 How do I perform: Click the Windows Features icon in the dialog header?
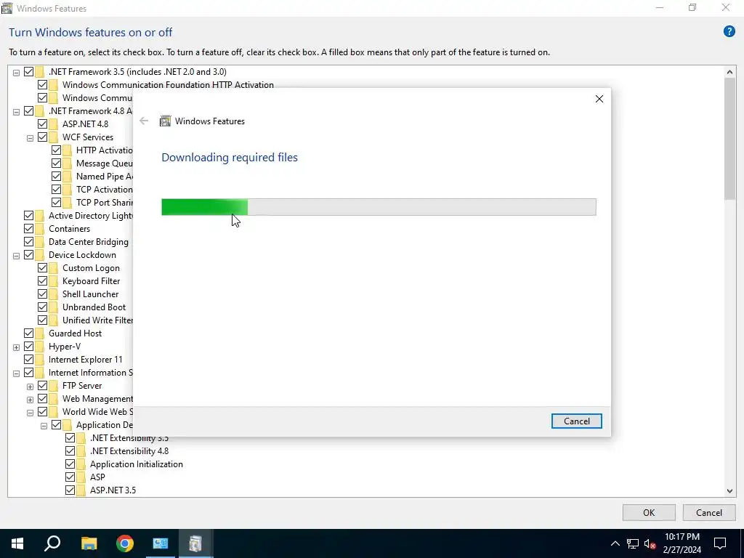click(x=165, y=121)
